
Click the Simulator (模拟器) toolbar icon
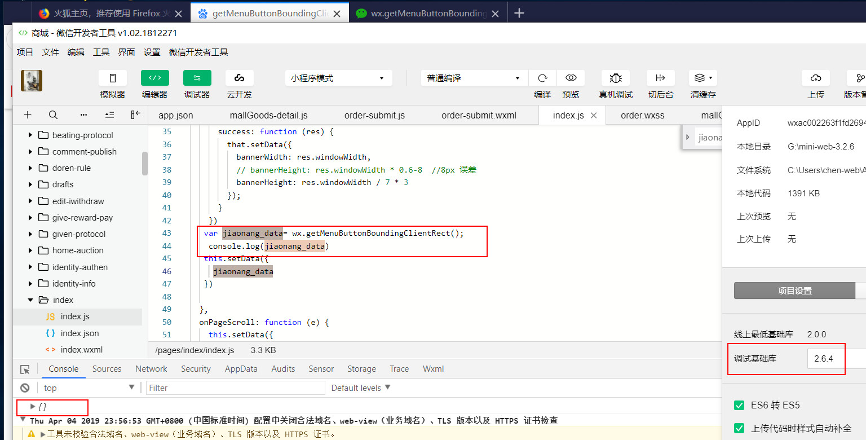point(112,78)
